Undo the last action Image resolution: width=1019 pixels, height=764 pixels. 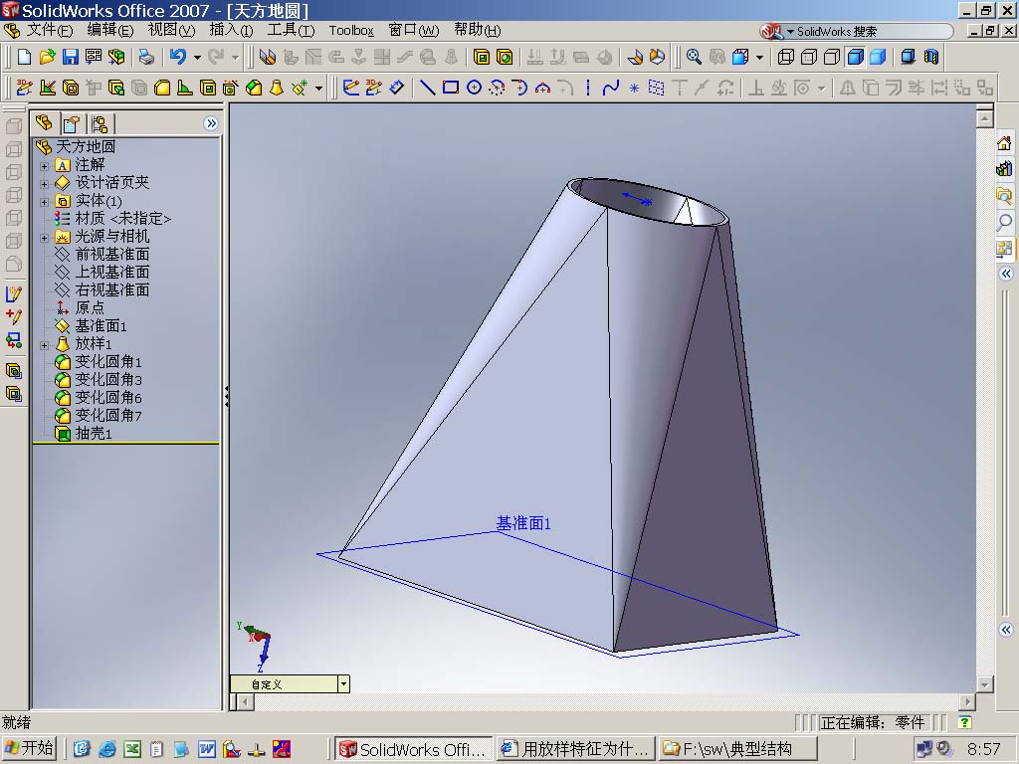[178, 57]
